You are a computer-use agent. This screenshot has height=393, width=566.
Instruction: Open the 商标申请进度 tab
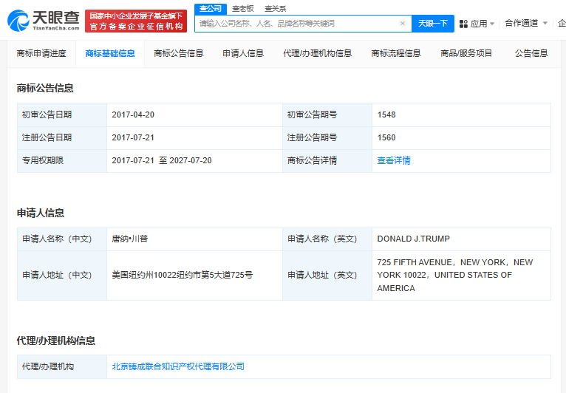tap(41, 53)
